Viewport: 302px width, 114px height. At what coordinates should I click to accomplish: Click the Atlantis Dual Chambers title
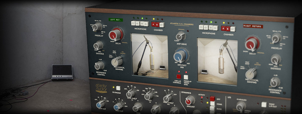(x=182, y=24)
